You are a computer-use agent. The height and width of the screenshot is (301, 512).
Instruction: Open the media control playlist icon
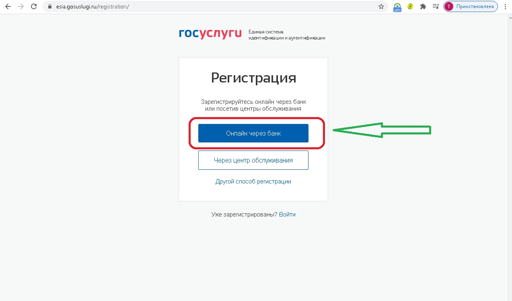pyautogui.click(x=435, y=7)
